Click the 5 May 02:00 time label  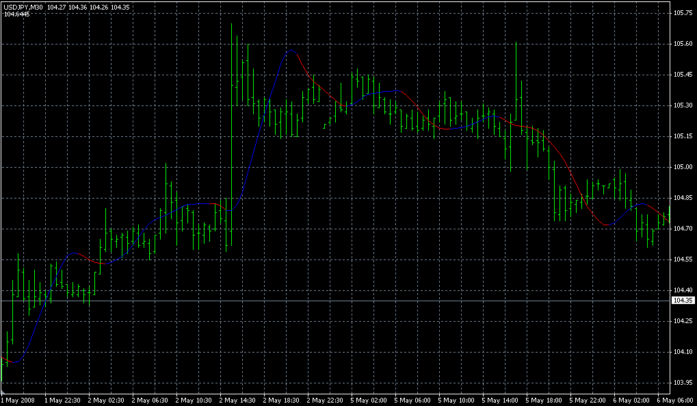369,400
